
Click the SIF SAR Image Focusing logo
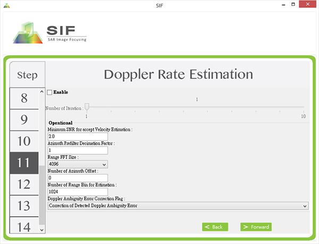click(x=51, y=32)
